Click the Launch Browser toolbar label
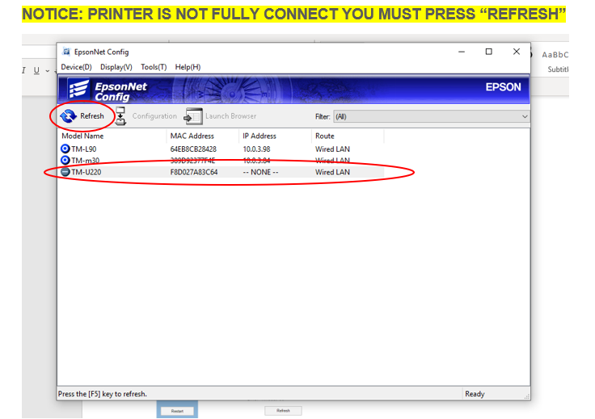Image resolution: width=595 pixels, height=419 pixels. click(x=230, y=116)
